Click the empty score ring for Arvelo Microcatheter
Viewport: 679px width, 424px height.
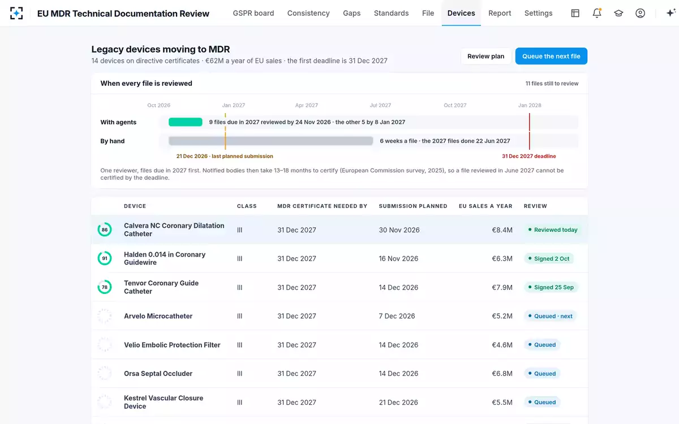105,316
